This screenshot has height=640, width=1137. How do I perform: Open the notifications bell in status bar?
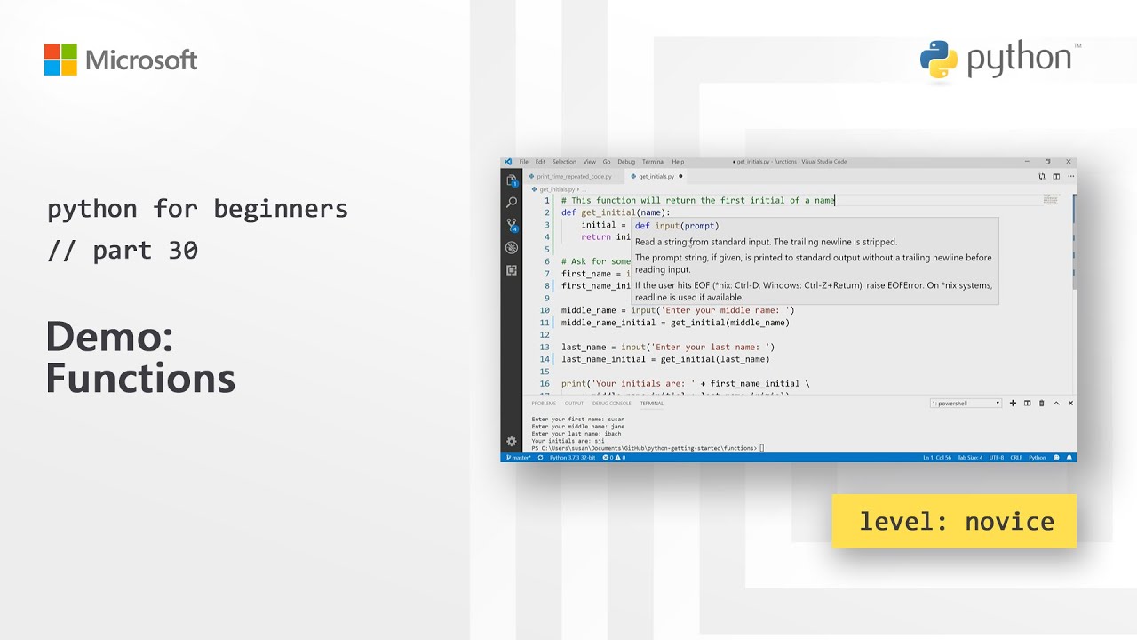1070,458
